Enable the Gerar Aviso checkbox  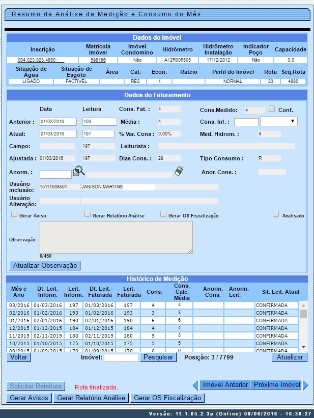(x=14, y=214)
